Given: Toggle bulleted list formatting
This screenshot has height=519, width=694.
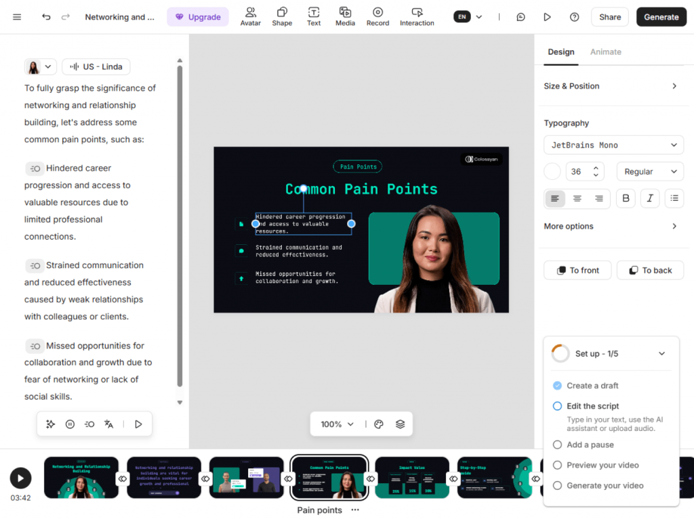Looking at the screenshot, I should 674,198.
